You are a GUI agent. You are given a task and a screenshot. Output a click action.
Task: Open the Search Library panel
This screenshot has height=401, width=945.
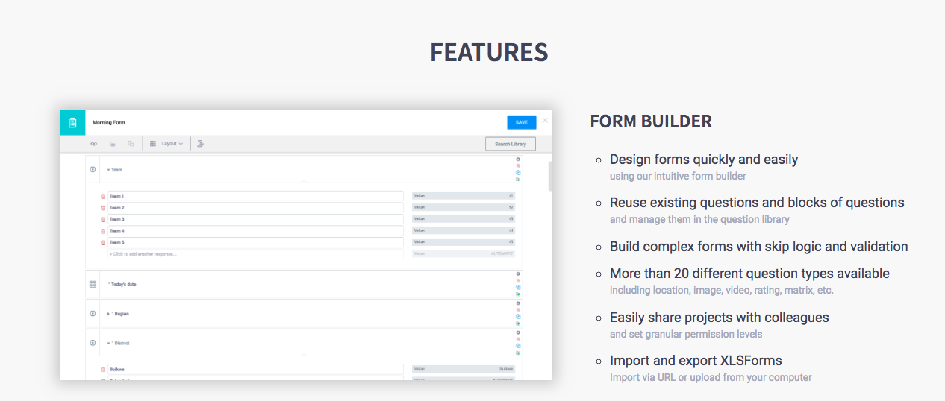(x=510, y=144)
